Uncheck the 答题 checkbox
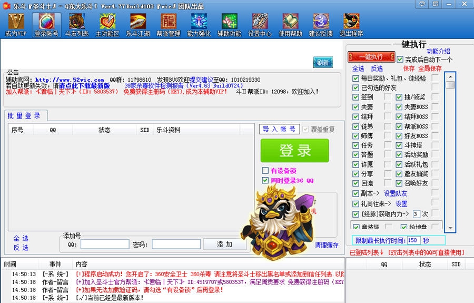 (x=356, y=155)
